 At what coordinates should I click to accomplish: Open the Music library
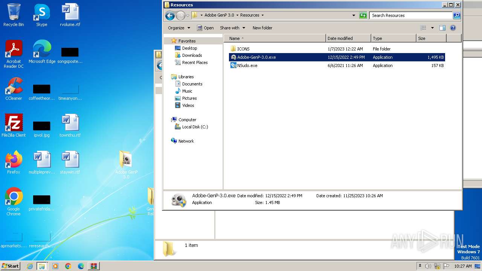pos(187,91)
